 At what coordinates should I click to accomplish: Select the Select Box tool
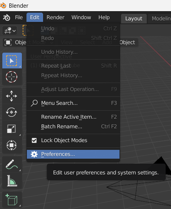12,61
